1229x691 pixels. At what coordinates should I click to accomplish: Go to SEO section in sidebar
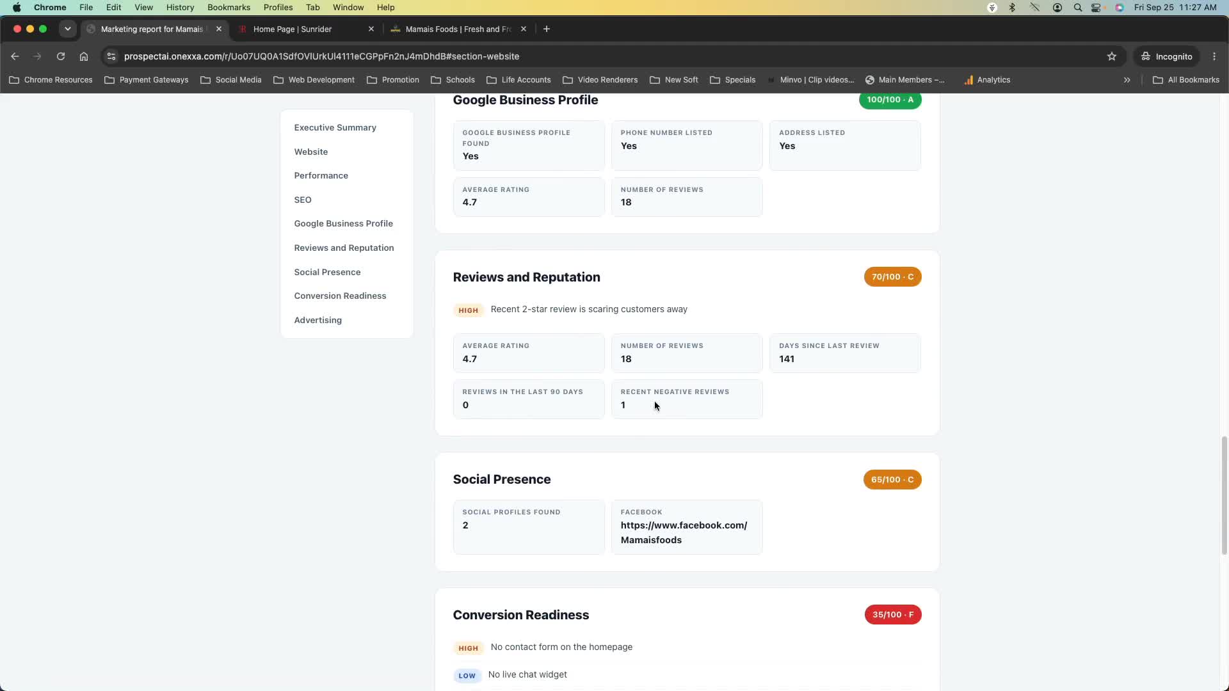303,200
